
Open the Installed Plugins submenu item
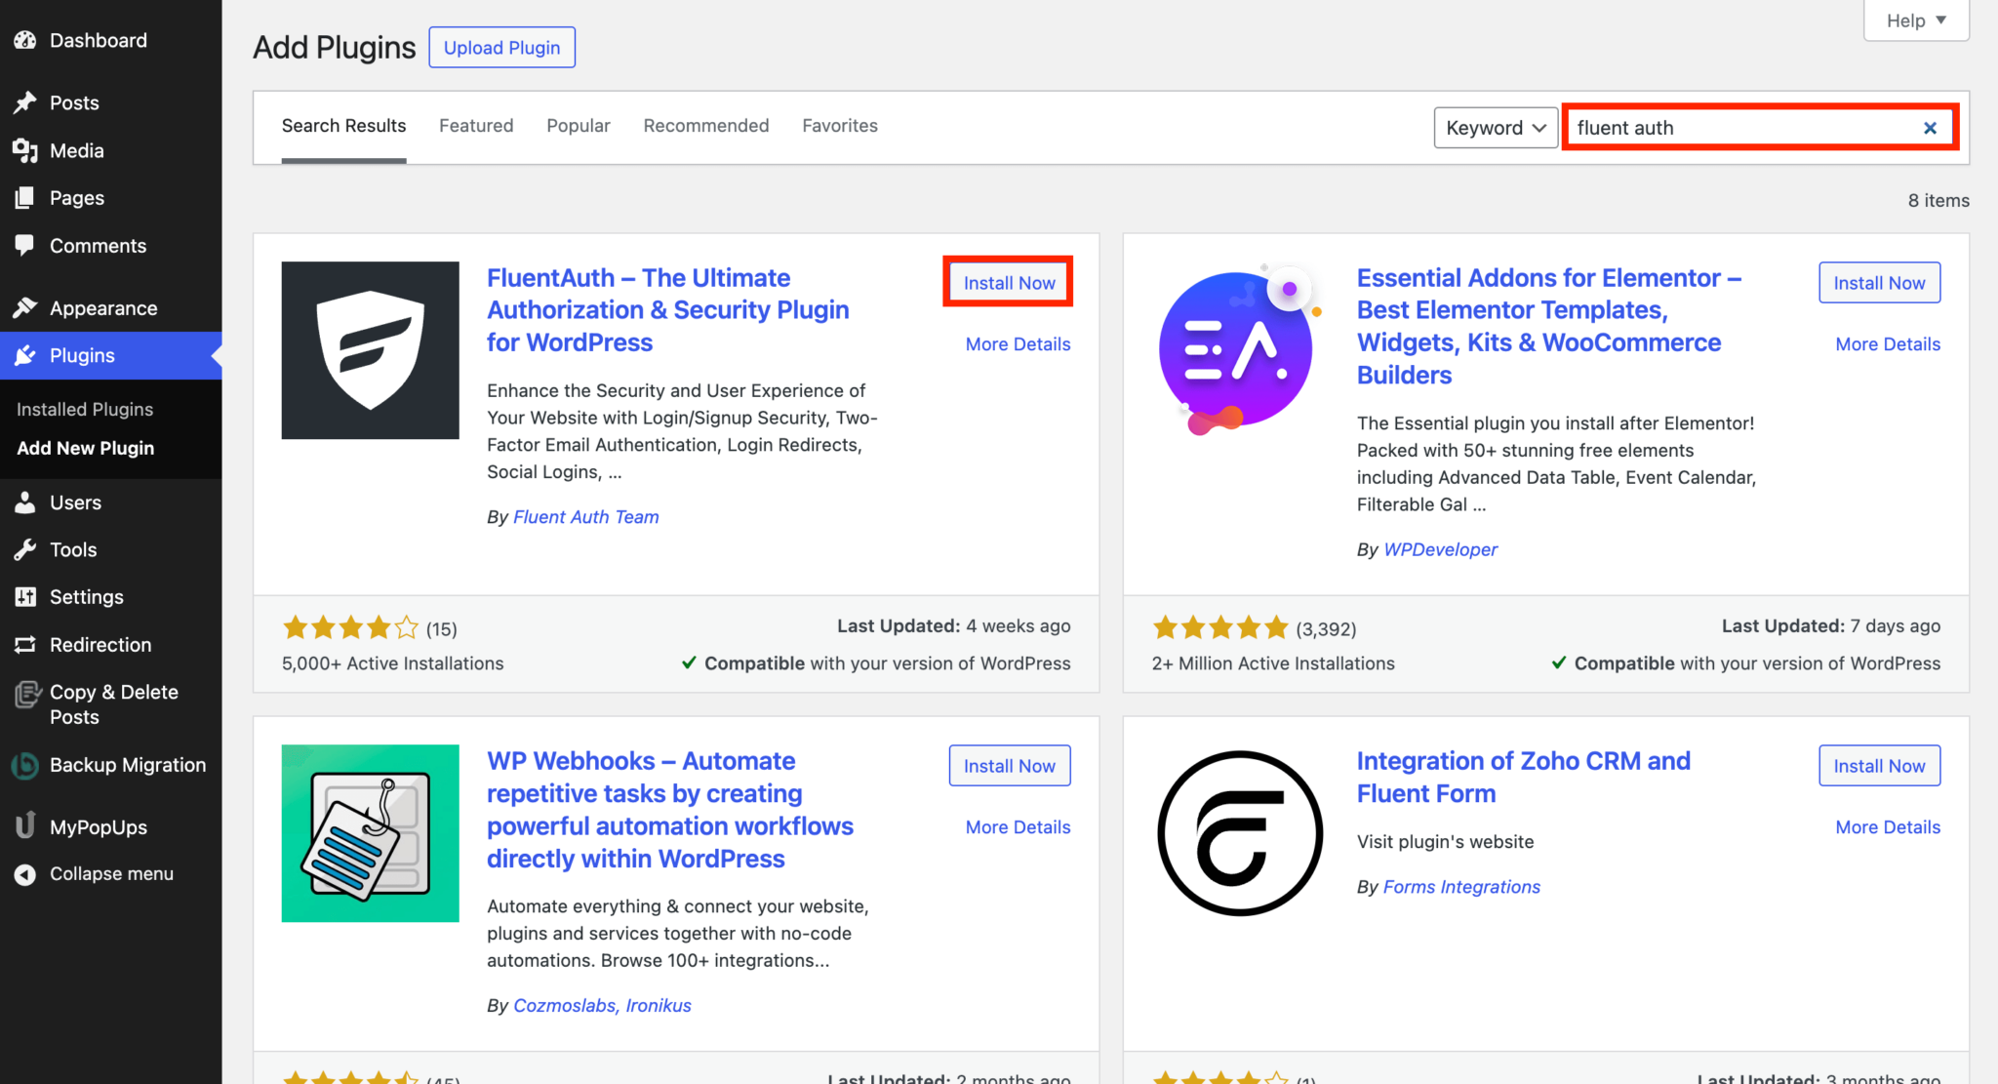85,409
